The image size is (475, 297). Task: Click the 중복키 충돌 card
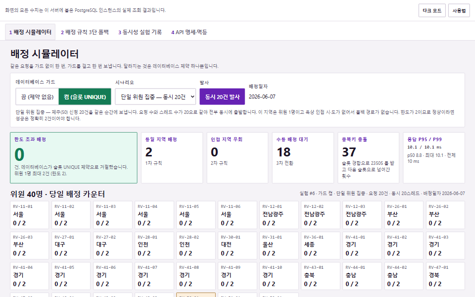point(368,158)
